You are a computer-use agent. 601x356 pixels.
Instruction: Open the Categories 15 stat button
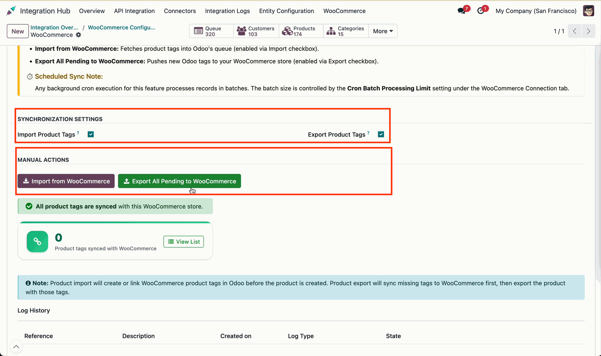tap(346, 31)
